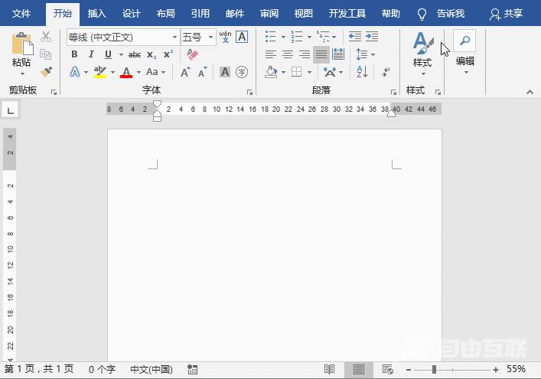Image resolution: width=541 pixels, height=379 pixels.
Task: Click 第 1 页，共 1 页 page indicator
Action: point(39,369)
